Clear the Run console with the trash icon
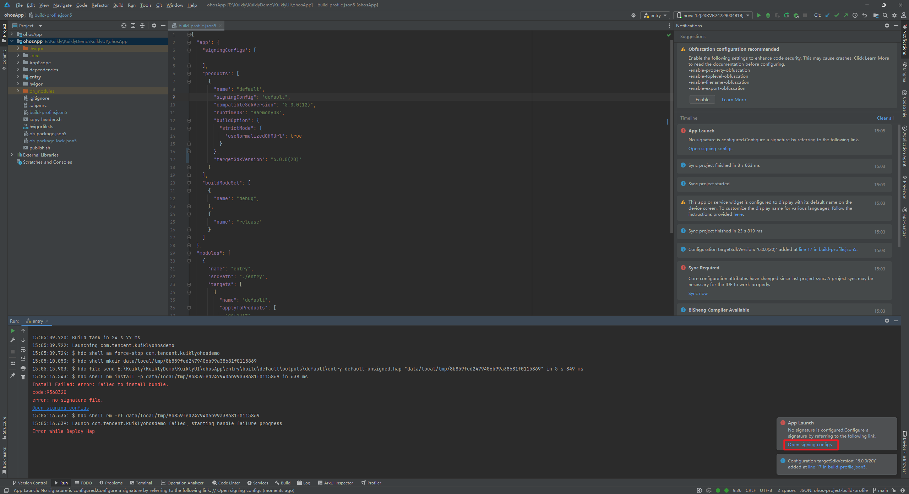 coord(23,377)
